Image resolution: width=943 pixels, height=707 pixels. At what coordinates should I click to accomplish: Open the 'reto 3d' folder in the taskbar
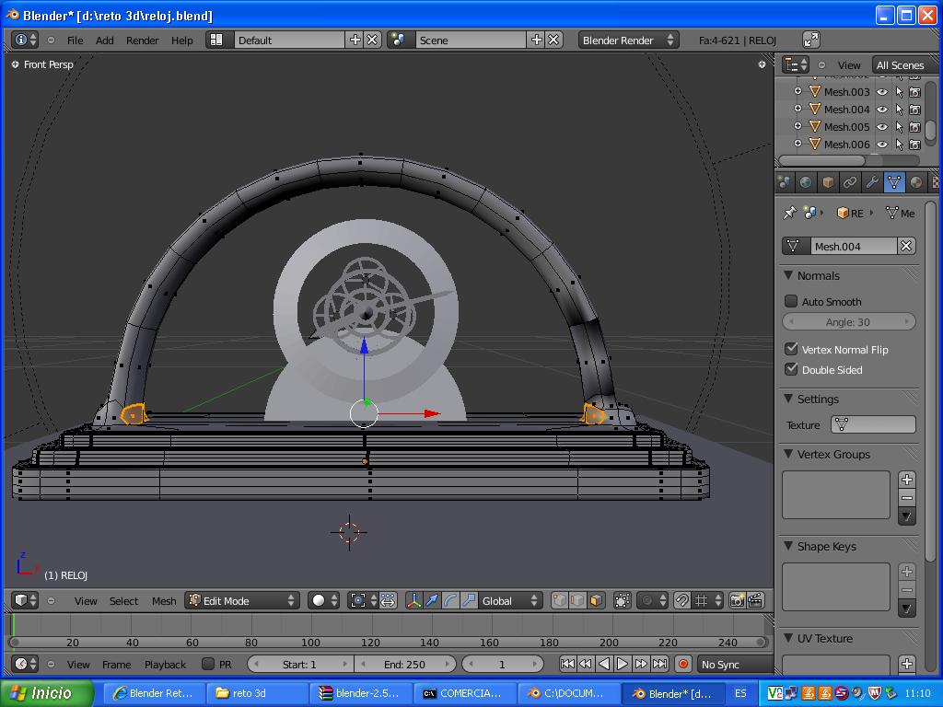[258, 693]
